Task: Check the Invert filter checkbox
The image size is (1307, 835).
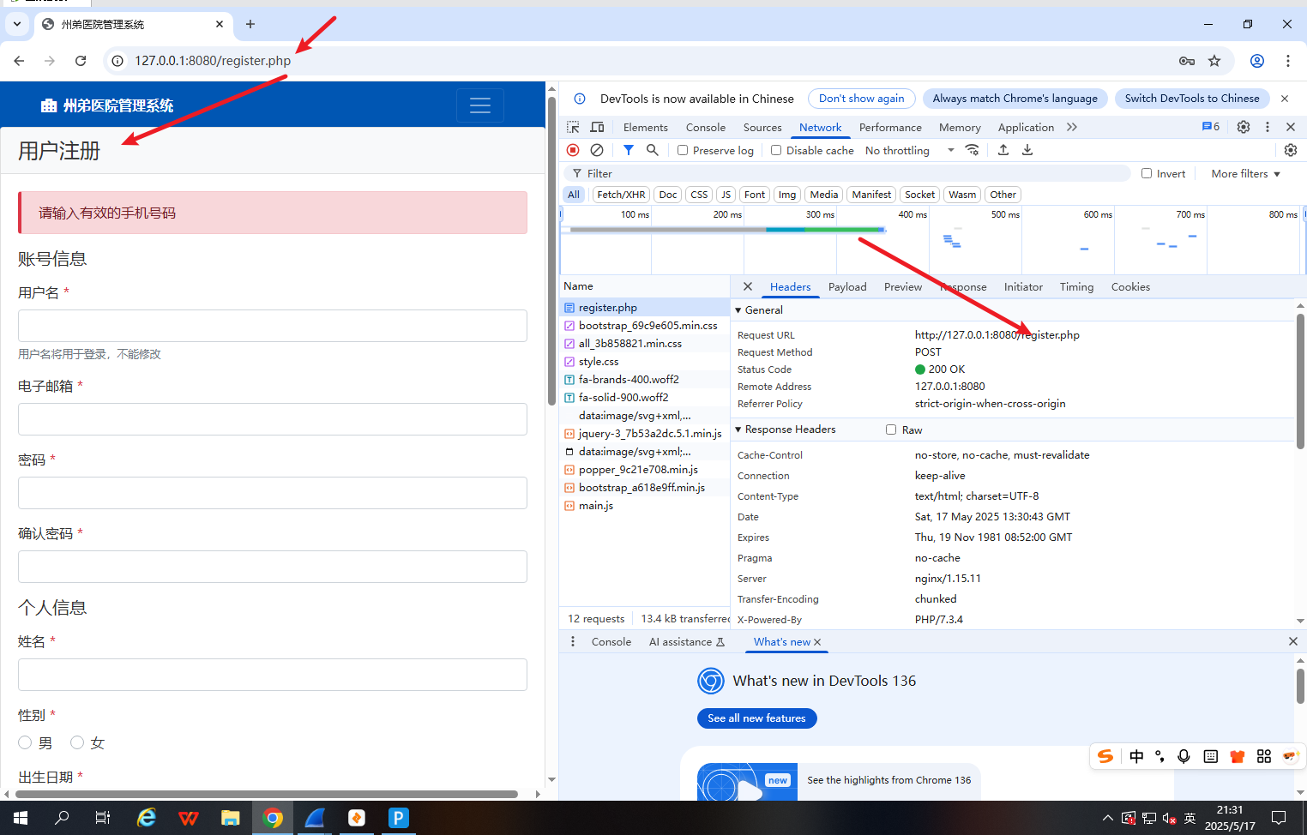Action: coord(1147,173)
